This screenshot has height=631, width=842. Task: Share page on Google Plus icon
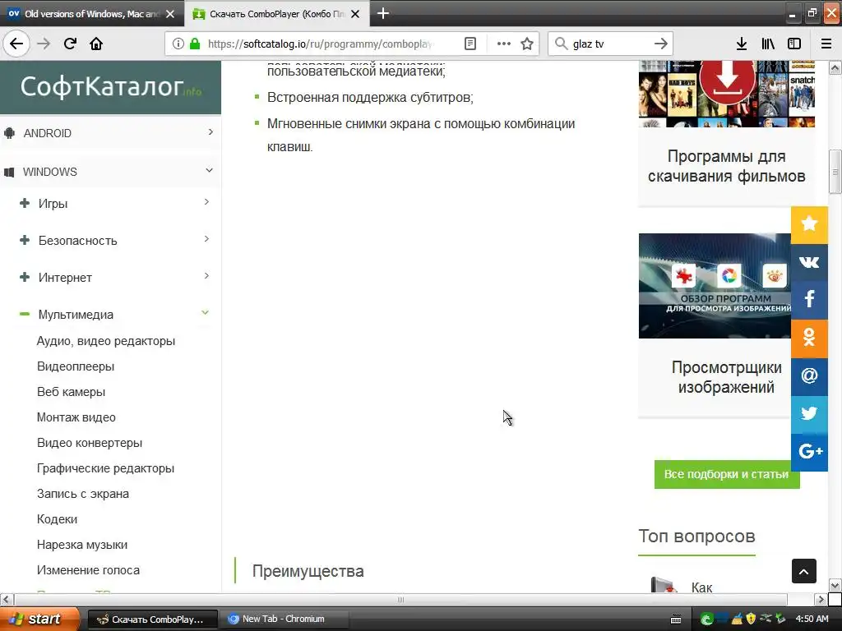[x=809, y=452]
